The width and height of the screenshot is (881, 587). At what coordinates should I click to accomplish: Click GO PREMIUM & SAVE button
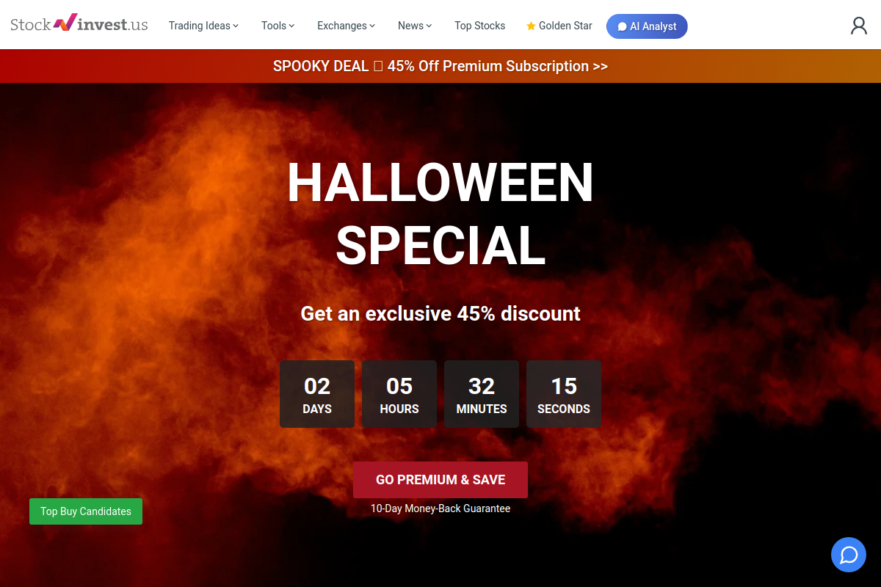tap(440, 480)
